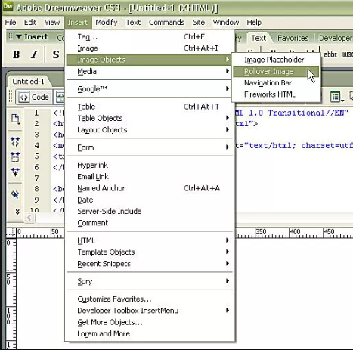Expand the Media submenu
This screenshot has height=350, width=353.
(149, 72)
